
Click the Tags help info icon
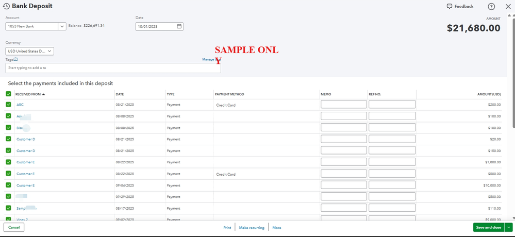click(x=15, y=59)
